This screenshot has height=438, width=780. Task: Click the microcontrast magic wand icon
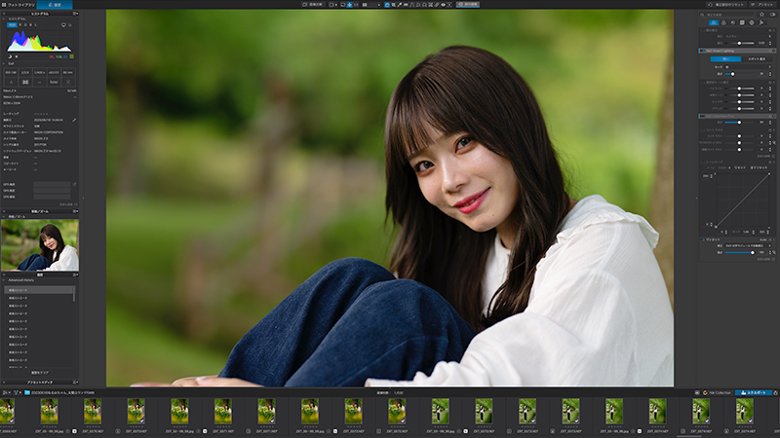(x=774, y=142)
